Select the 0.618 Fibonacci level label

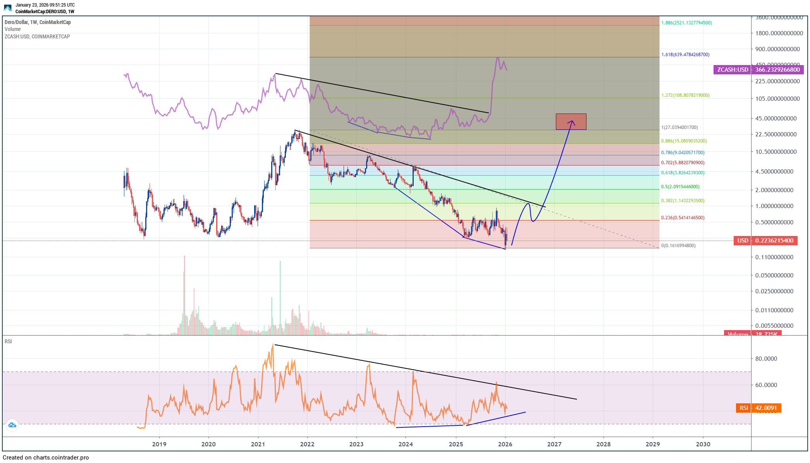683,173
